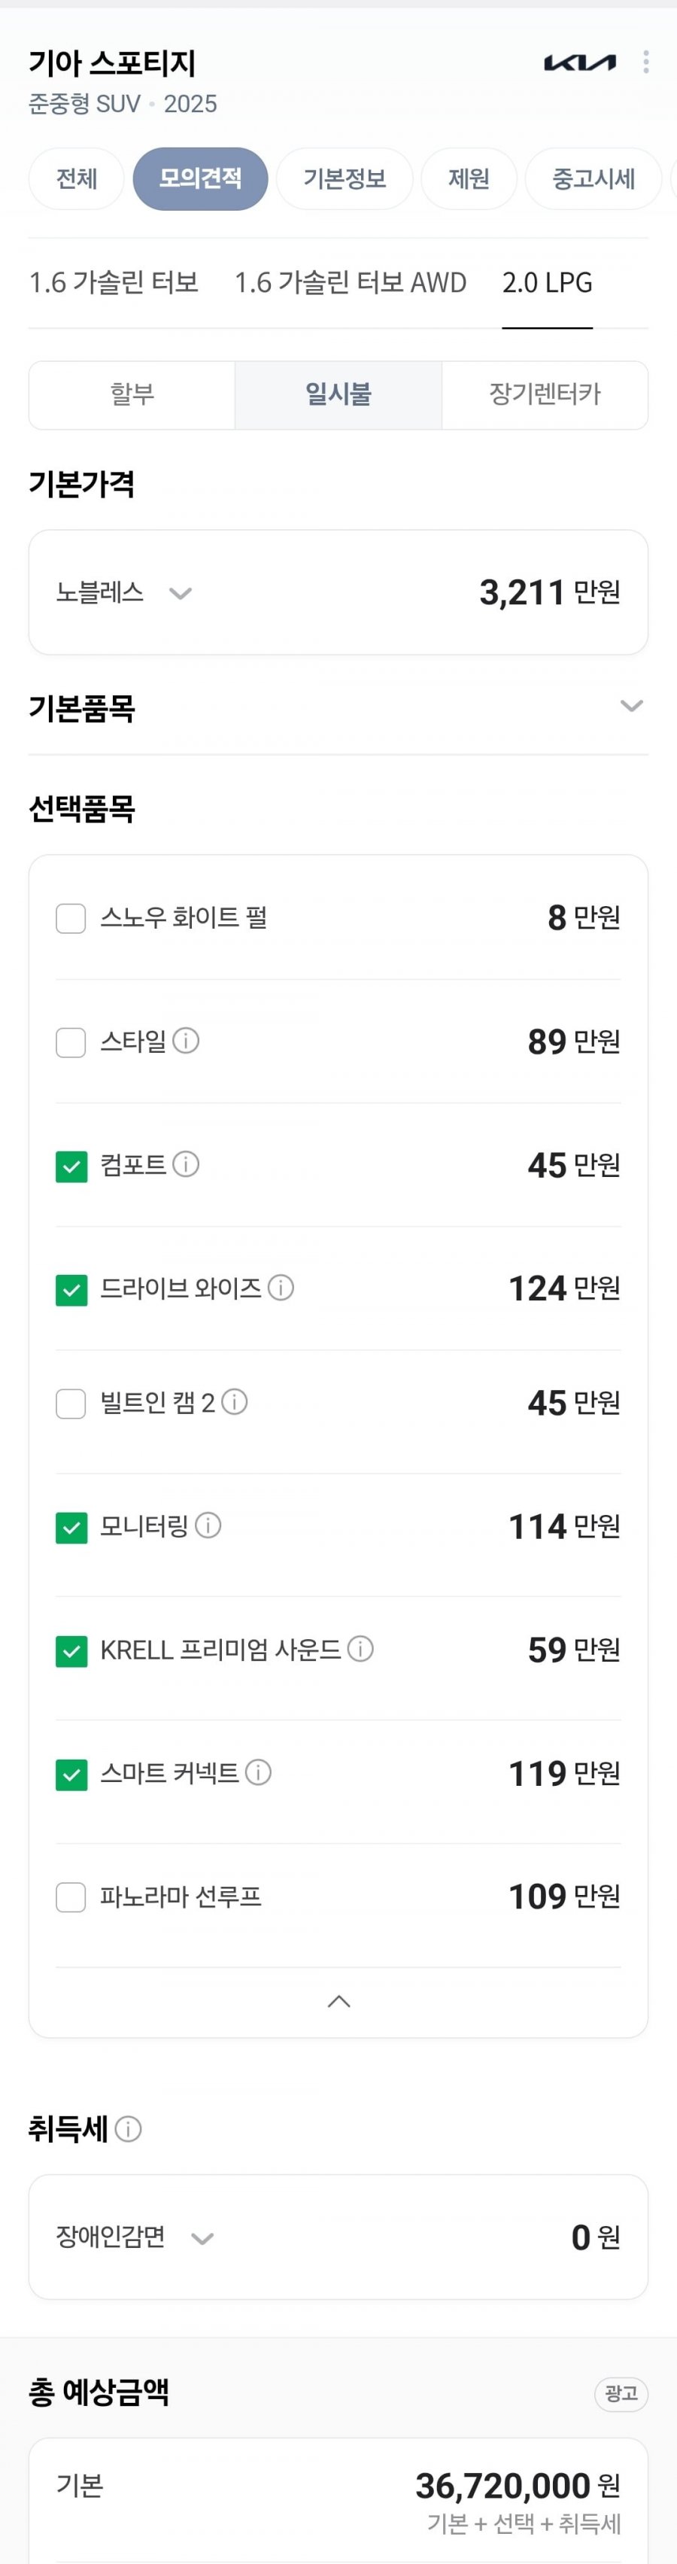Select 장기렌터카 payment option
Screen dimensions: 677x2564
point(545,394)
